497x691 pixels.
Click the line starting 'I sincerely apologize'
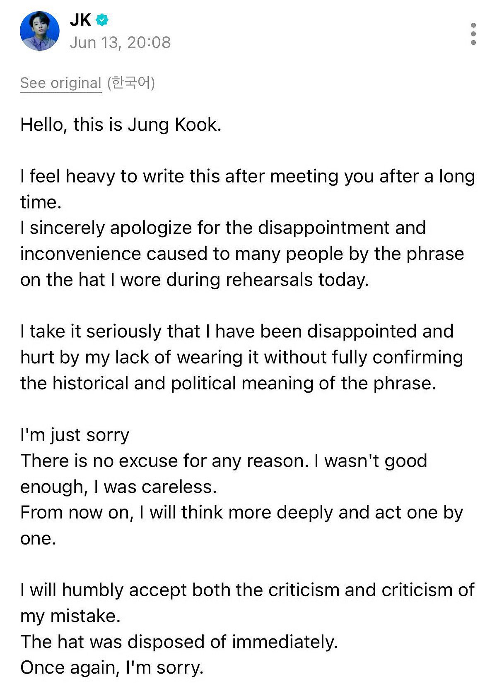(x=223, y=228)
